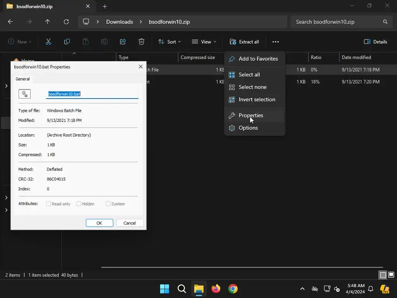Toggle the Details pane button

pyautogui.click(x=375, y=42)
